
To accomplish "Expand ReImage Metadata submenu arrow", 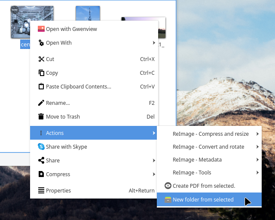I will coord(257,160).
